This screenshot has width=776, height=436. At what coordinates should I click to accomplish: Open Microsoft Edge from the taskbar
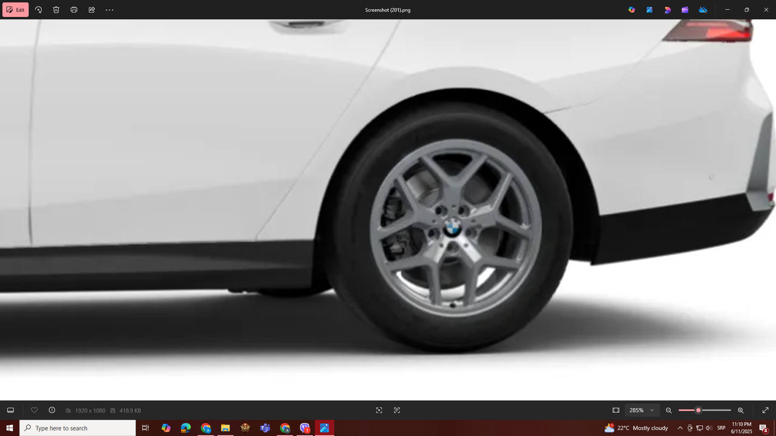pyautogui.click(x=186, y=428)
